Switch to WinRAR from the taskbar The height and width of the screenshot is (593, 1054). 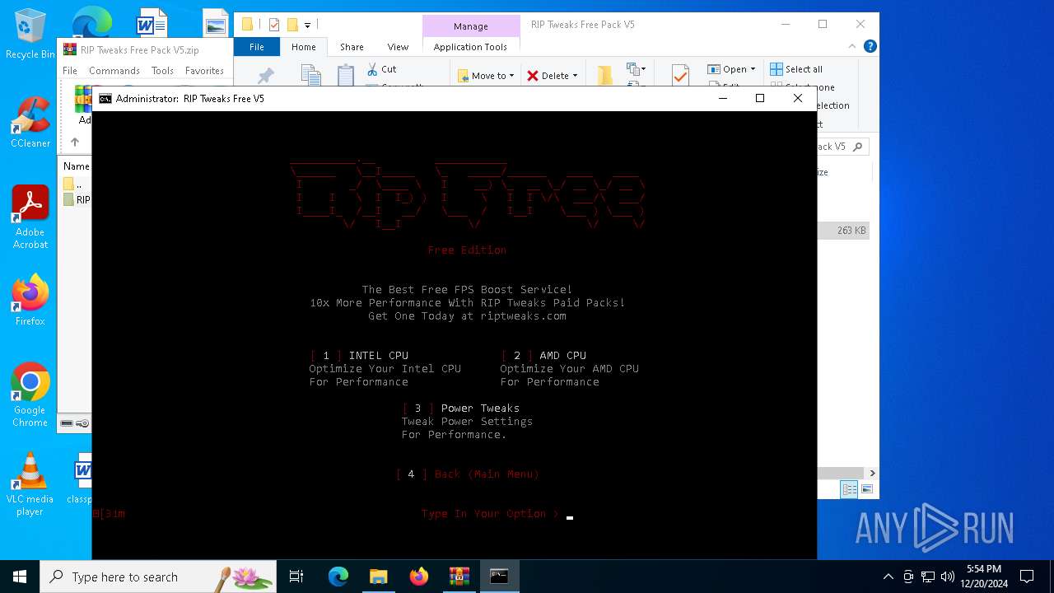[459, 577]
